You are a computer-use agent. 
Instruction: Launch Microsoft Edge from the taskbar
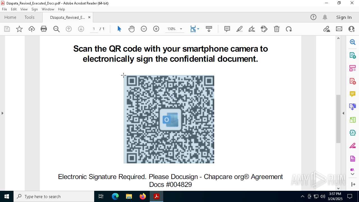pos(115,196)
